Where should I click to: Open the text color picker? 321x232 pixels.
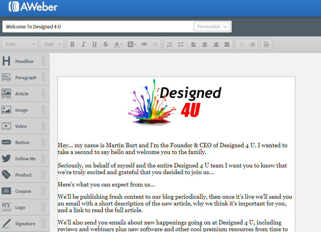click(118, 44)
